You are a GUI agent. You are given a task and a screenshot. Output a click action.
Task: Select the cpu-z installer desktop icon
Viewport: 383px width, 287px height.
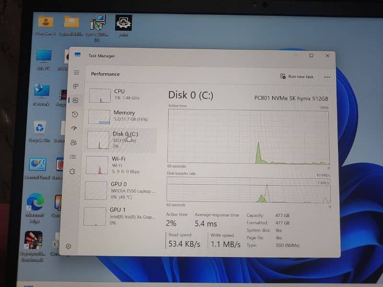tap(98, 28)
